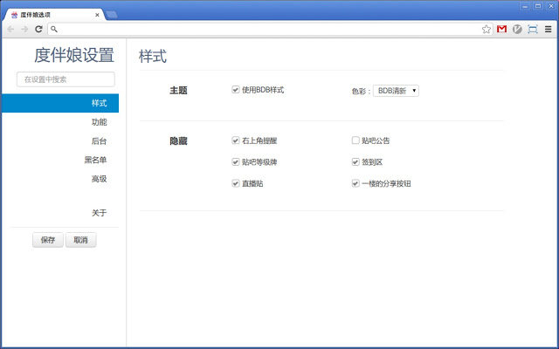This screenshot has width=559, height=349.
Task: Open 黑名单 settings section
Action: pyautogui.click(x=95, y=160)
